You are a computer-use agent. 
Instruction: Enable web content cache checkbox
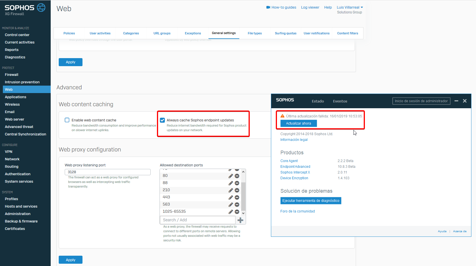point(67,120)
